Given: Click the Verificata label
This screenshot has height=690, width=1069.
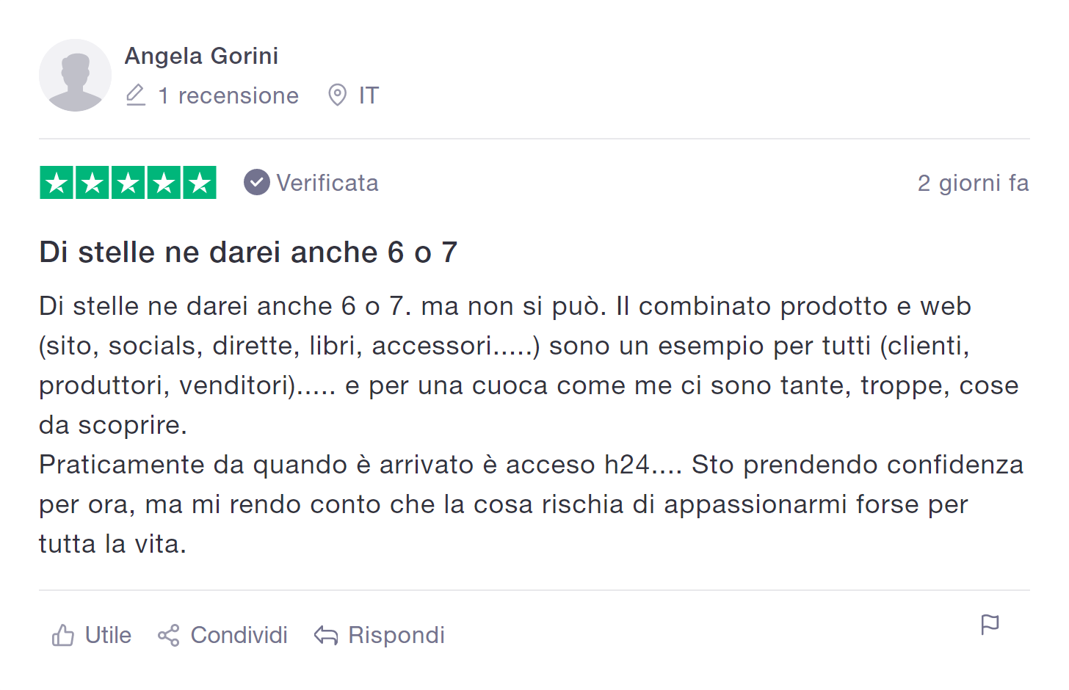Looking at the screenshot, I should pyautogui.click(x=327, y=183).
